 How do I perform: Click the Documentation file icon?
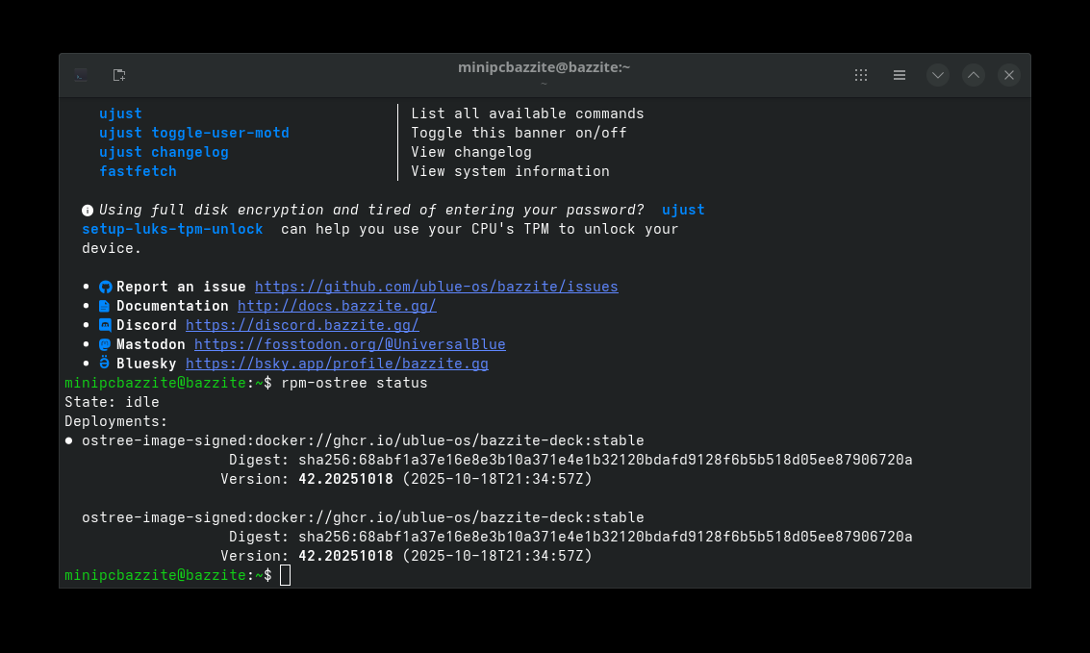[x=106, y=307]
